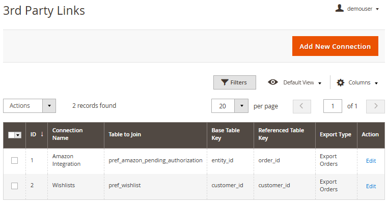Edit the Wishlists connection
This screenshot has height=205, width=387.
click(x=371, y=186)
